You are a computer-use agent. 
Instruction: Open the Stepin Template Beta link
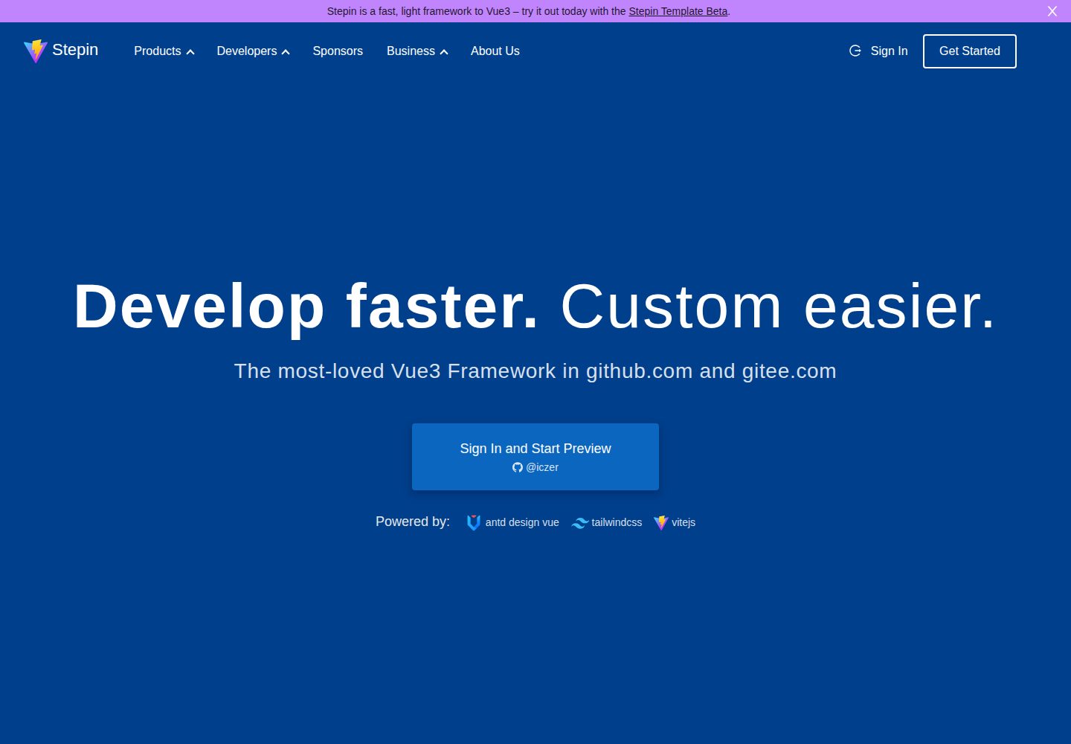(678, 11)
